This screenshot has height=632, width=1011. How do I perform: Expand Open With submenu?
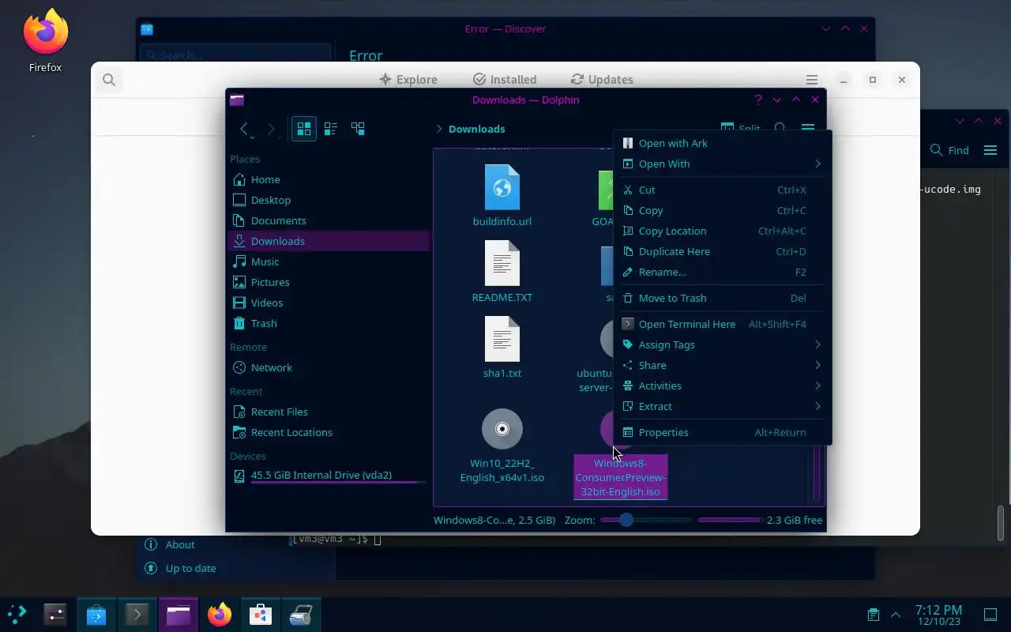coord(723,164)
